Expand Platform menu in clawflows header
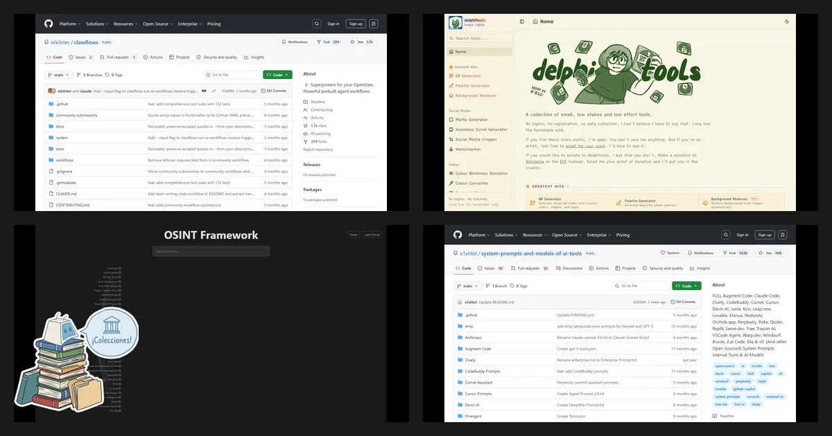This screenshot has width=832, height=436. pyautogui.click(x=69, y=24)
